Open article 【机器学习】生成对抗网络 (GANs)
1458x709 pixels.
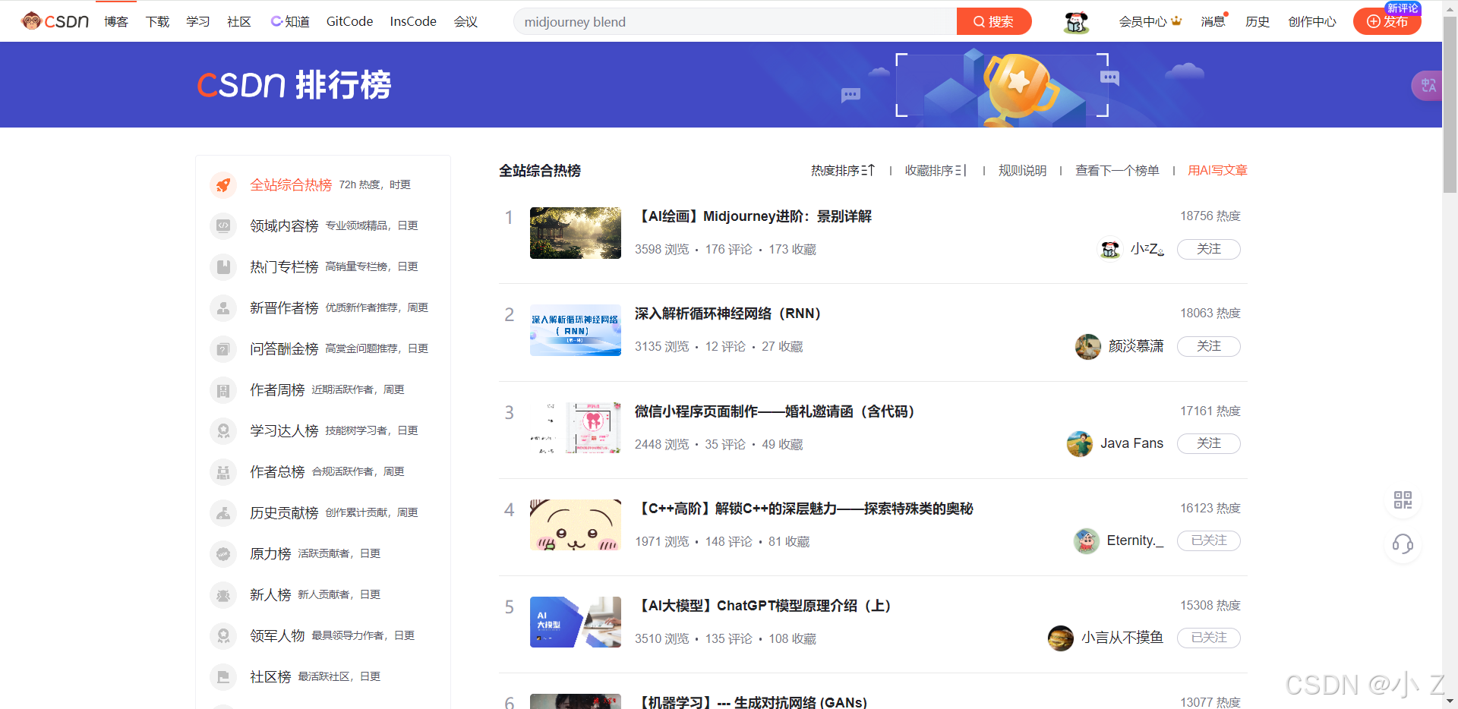(751, 702)
